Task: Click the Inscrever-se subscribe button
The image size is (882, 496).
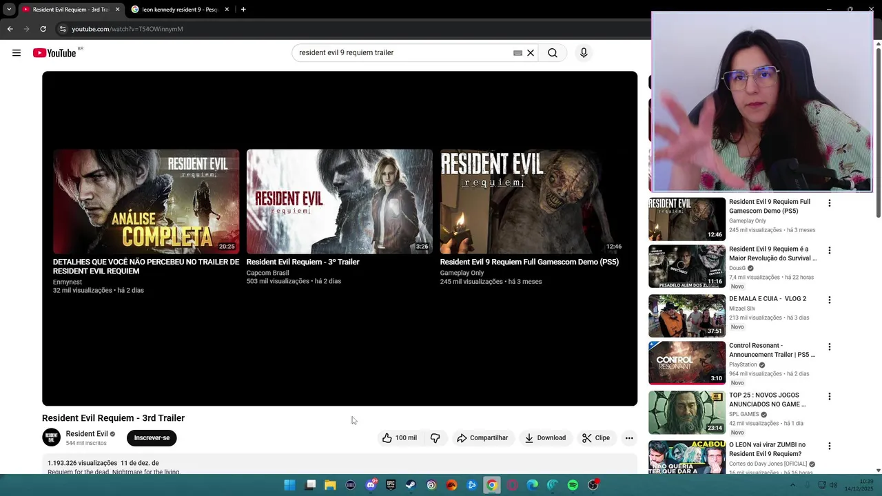Action: (152, 438)
